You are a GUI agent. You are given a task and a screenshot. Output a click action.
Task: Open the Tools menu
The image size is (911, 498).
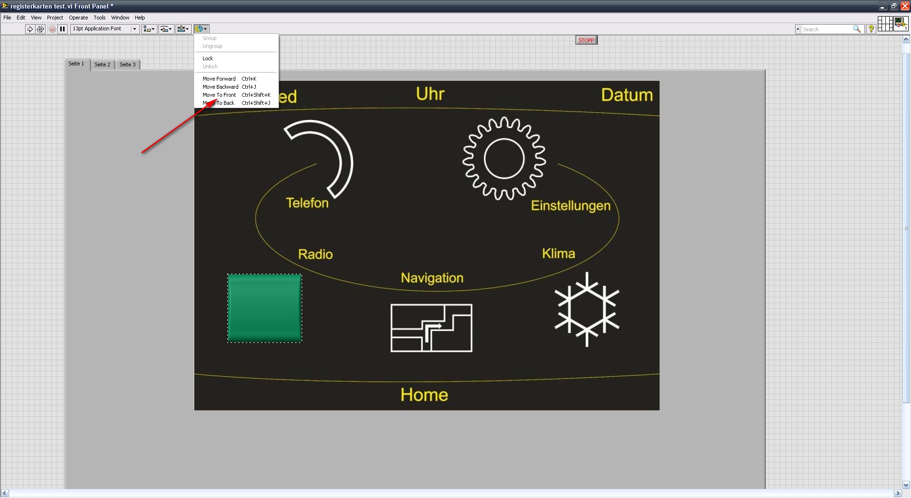(100, 18)
